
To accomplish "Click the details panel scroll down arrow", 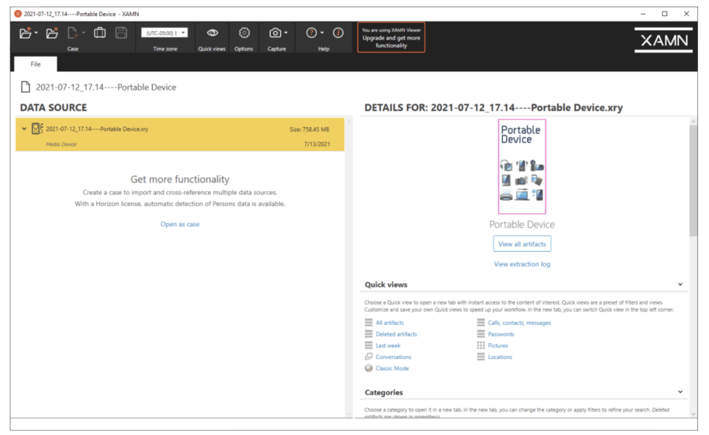I will [x=693, y=414].
